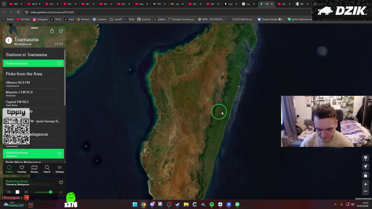Share the Toamasina location
Screen dimensions: 372x209
pyautogui.click(x=52, y=31)
